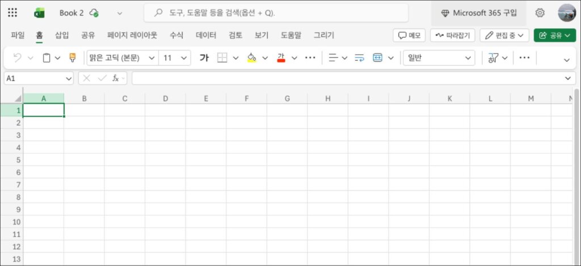581x266 pixels.
Task: Select the format painter brush
Action: [x=73, y=58]
